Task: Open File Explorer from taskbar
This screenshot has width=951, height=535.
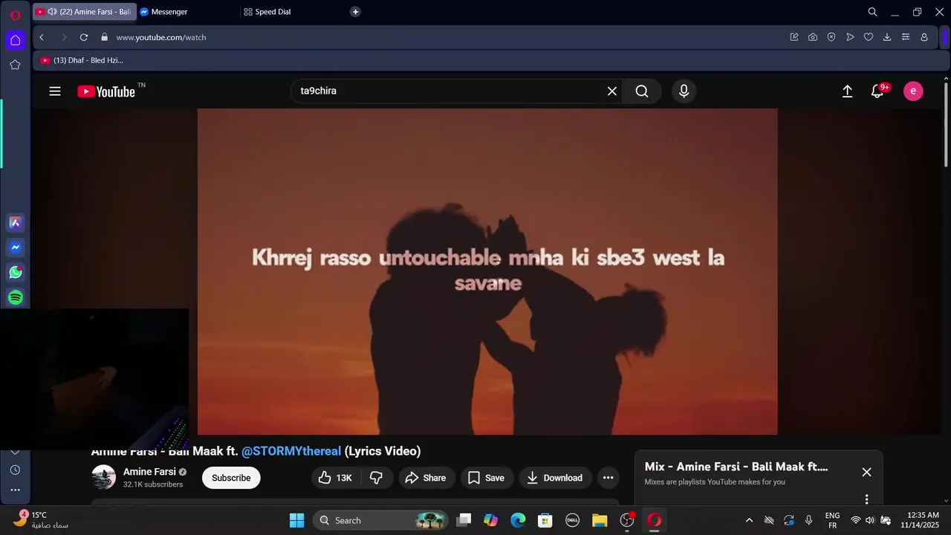Action: pos(600,520)
